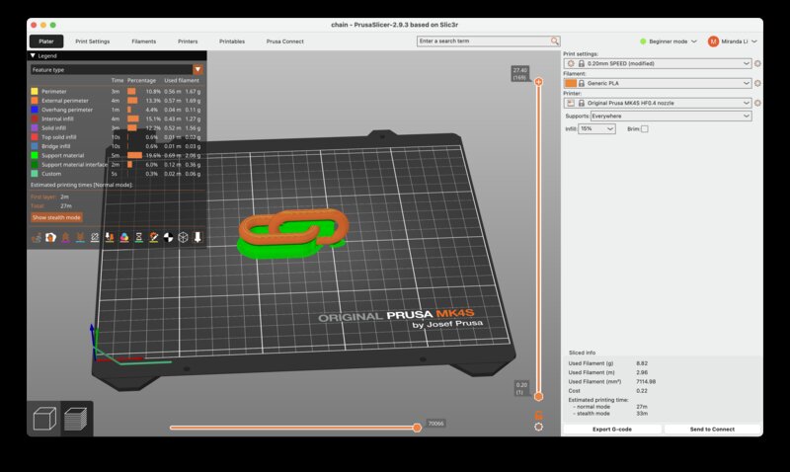Toggle External perimeter visibility in legend
Screen dimensions: 790x472
pyautogui.click(x=63, y=100)
